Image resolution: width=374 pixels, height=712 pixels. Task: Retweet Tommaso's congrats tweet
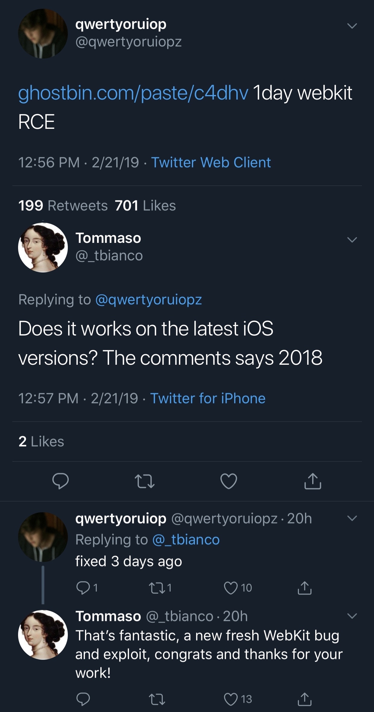point(157,699)
